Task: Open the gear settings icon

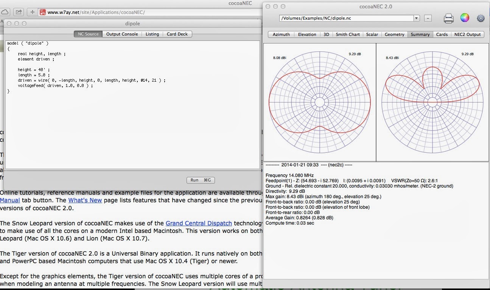Action: [481, 18]
